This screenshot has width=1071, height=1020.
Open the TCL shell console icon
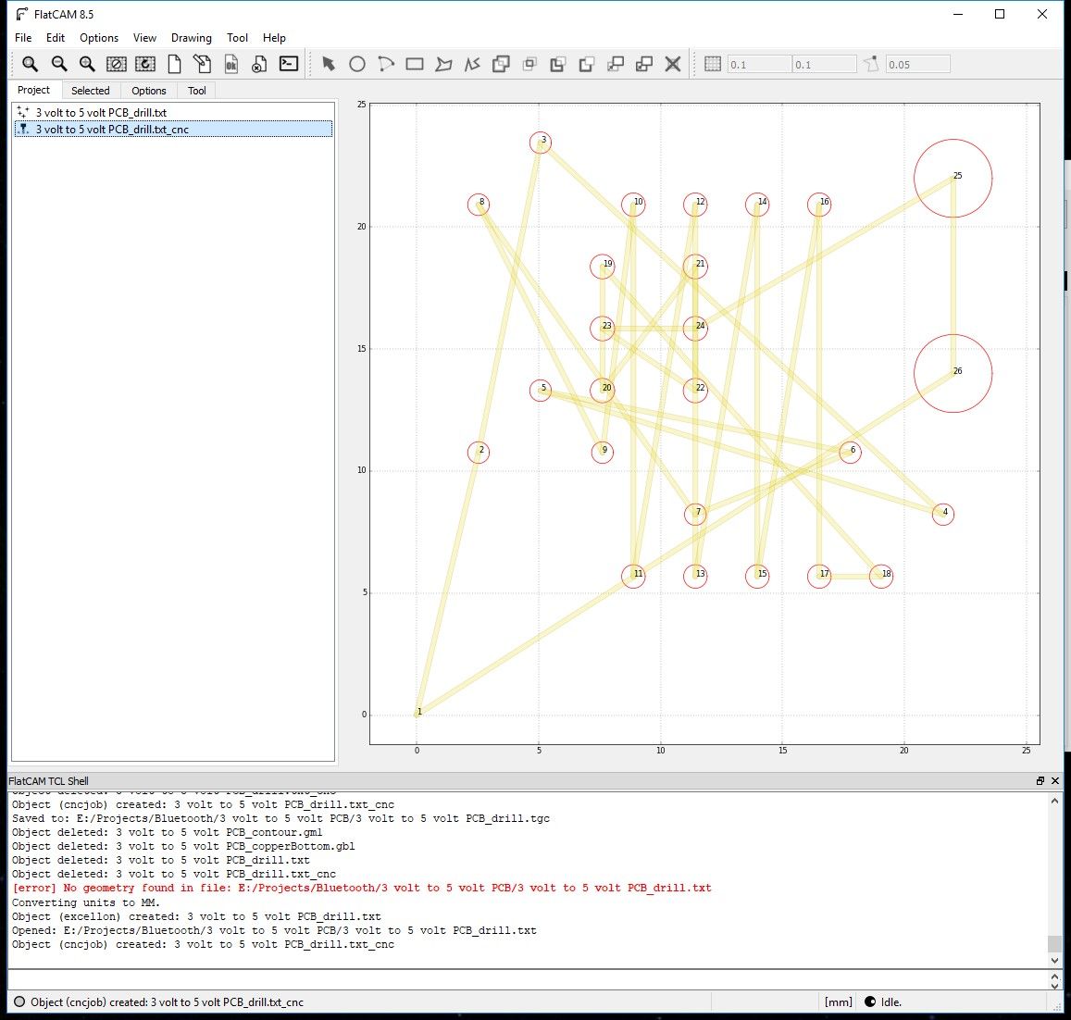click(x=289, y=64)
